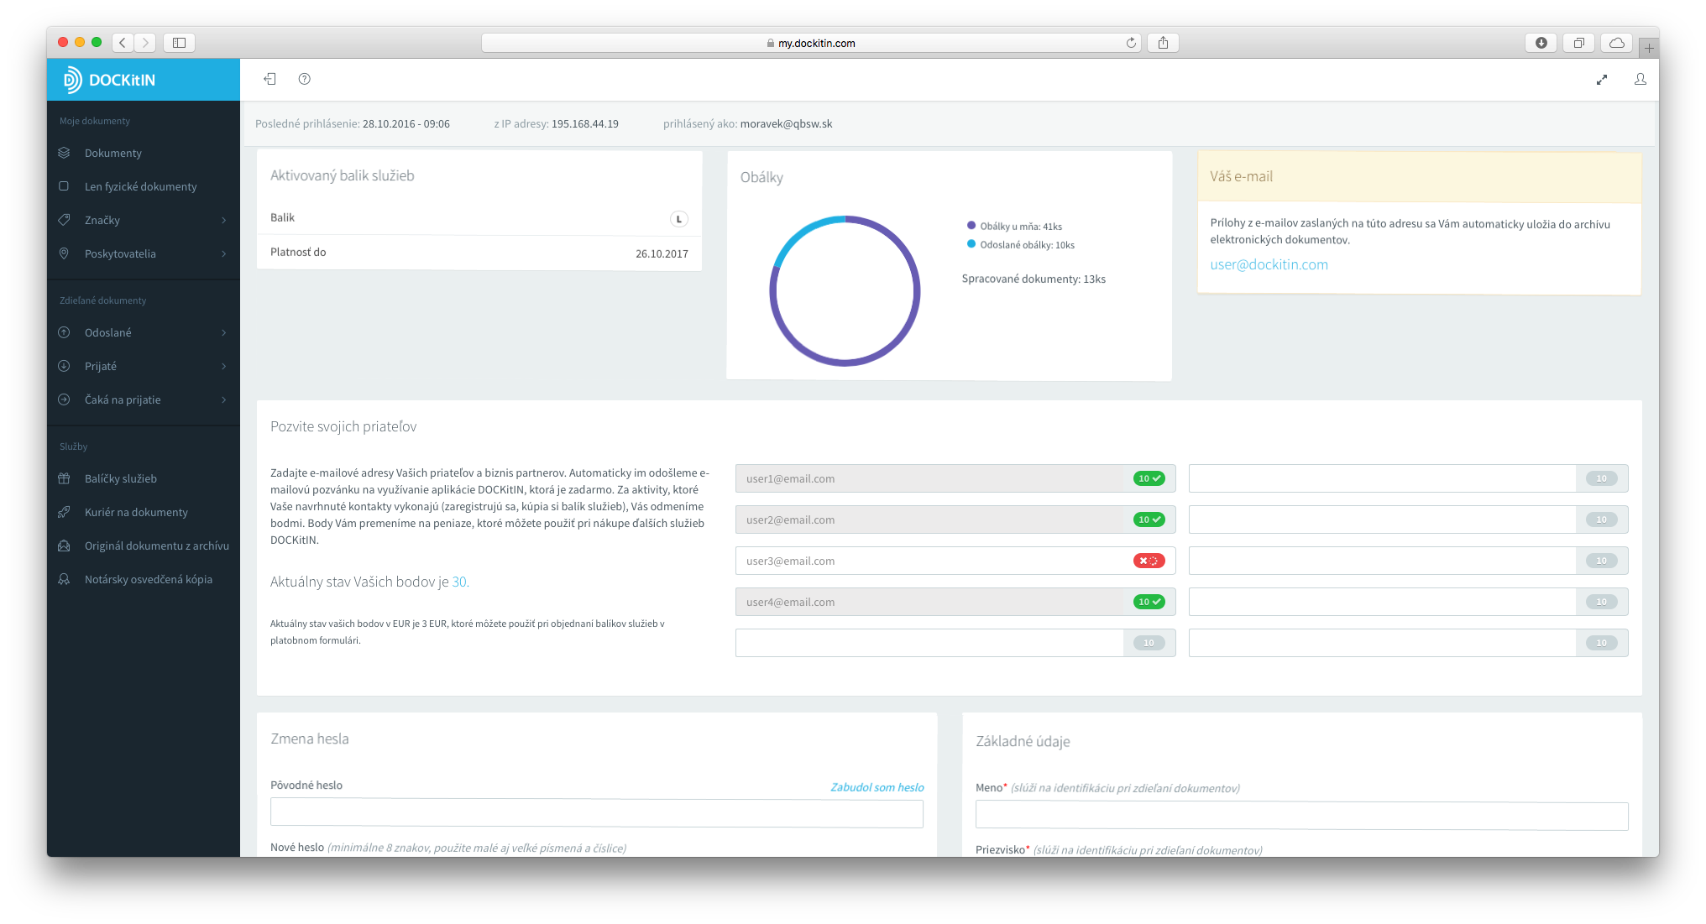Reload page with the refresh icon
1706x924 pixels.
1131,43
